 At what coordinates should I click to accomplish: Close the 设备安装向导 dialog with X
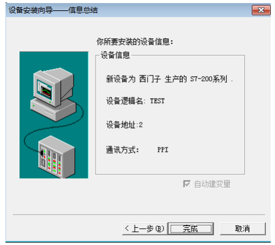point(261,10)
